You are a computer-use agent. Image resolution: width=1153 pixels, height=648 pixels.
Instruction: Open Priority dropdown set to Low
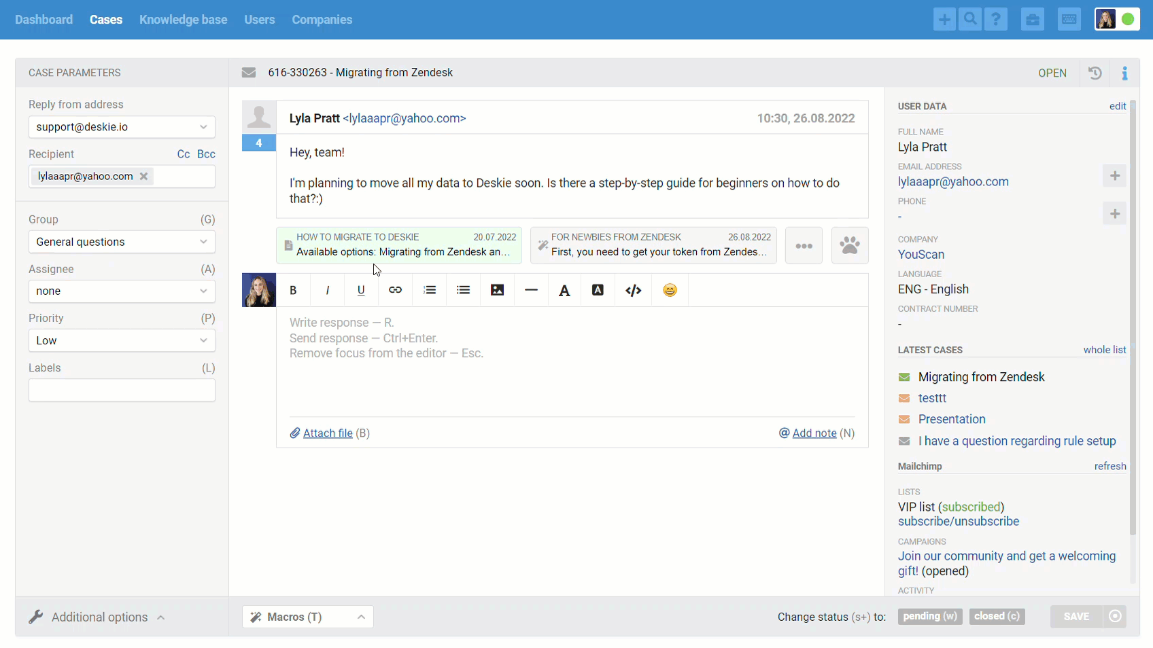click(x=122, y=340)
